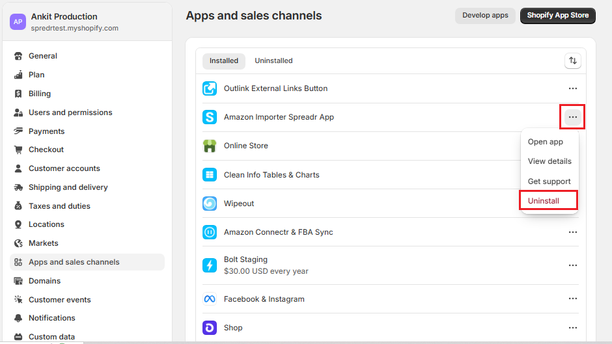
Task: Select Get support from the menu
Action: (x=549, y=181)
